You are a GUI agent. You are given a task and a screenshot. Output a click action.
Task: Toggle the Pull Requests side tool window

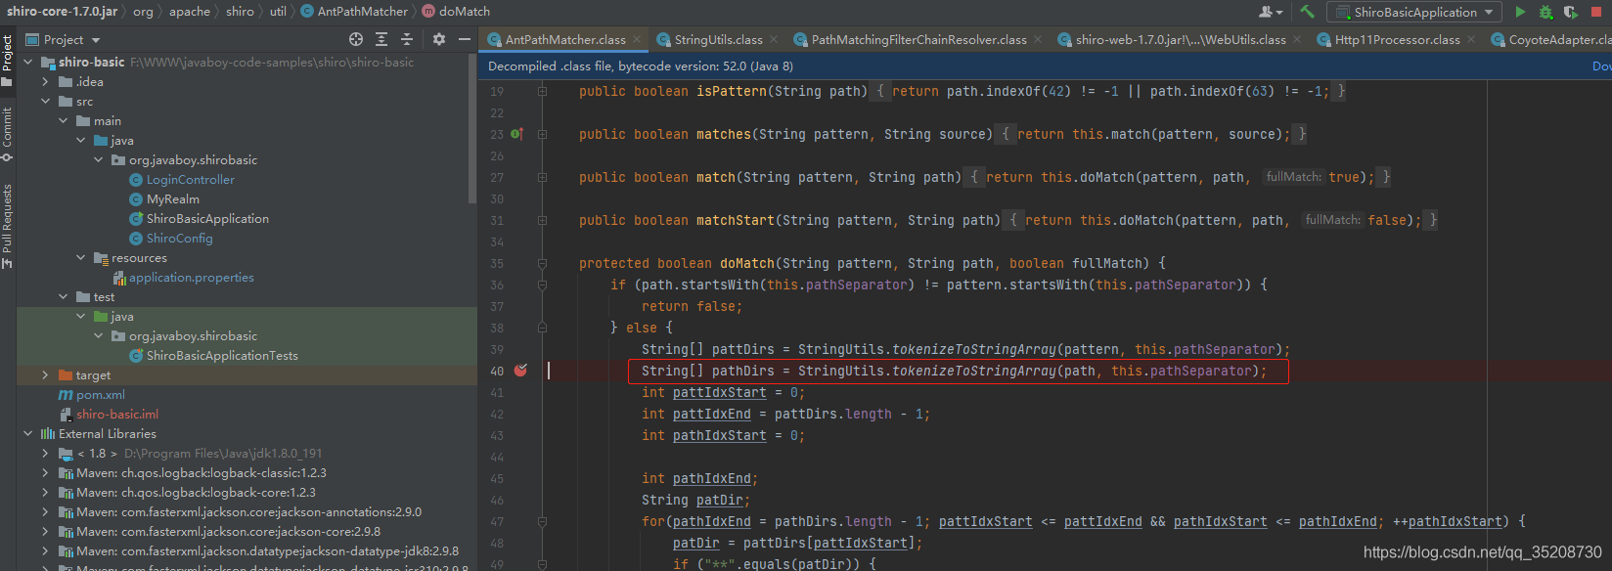coord(7,226)
